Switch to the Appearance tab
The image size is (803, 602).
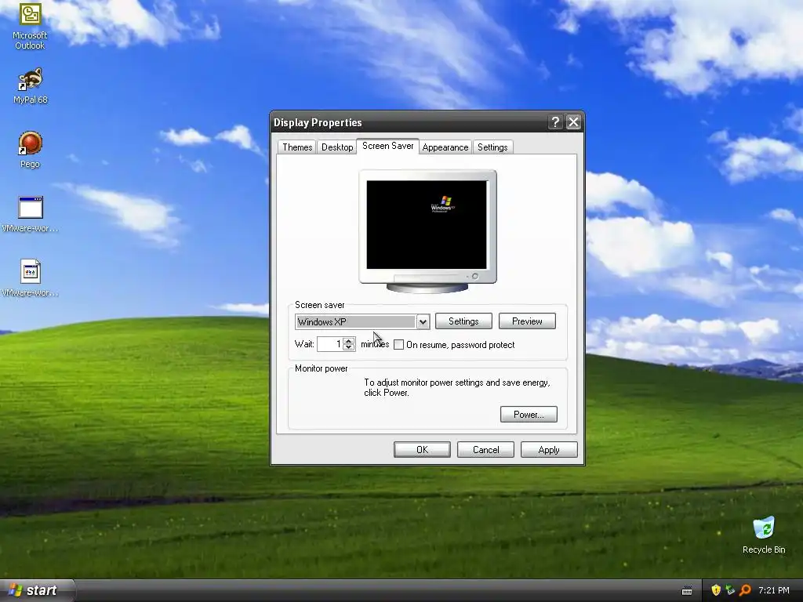tap(445, 147)
